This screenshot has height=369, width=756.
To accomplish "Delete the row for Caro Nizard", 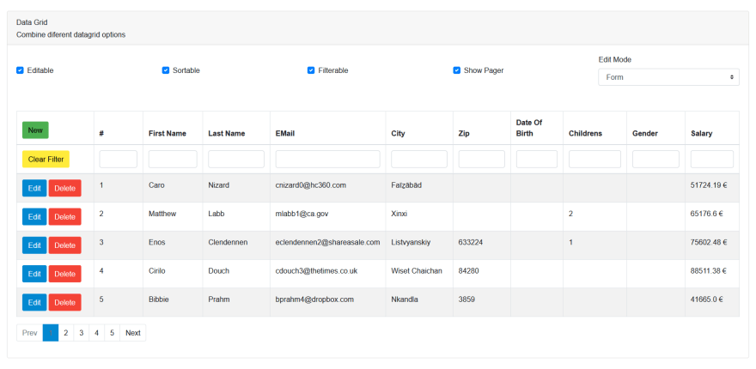I will 64,188.
